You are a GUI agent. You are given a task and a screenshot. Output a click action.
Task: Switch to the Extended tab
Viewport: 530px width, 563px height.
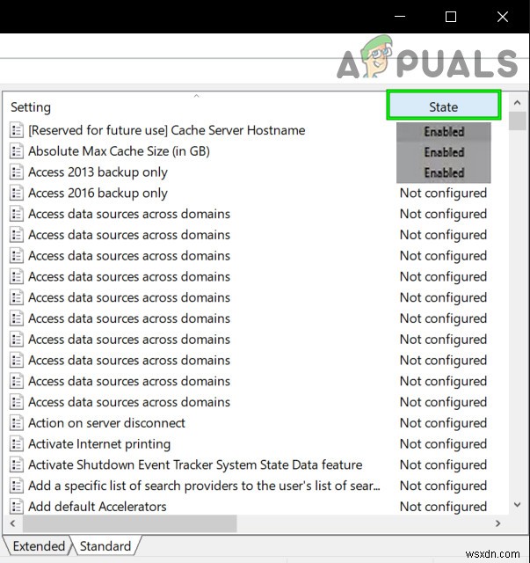coord(39,546)
